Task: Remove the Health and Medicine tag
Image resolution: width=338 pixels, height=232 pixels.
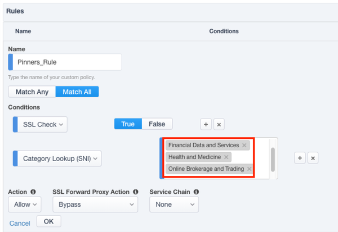Action: [x=226, y=157]
